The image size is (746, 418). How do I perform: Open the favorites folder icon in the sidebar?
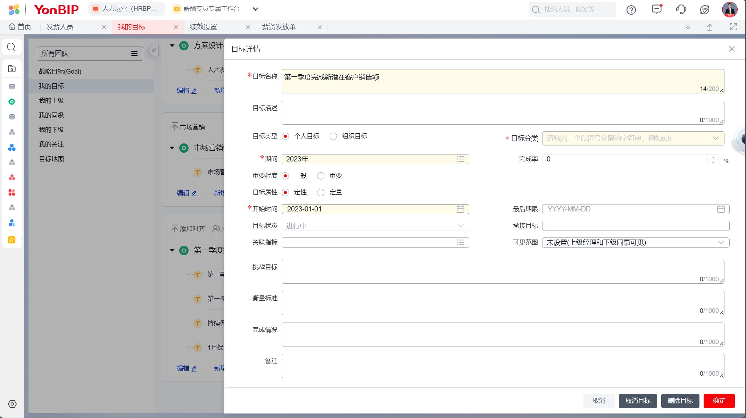[12, 69]
